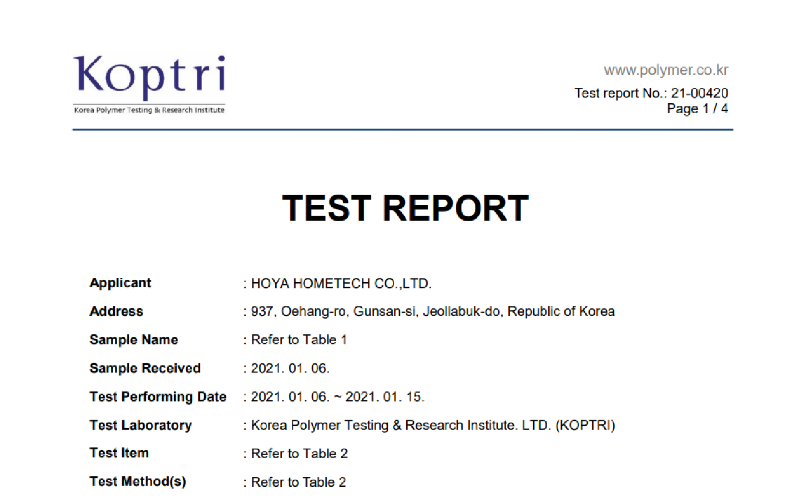The width and height of the screenshot is (799, 499).
Task: Click the Test Laboratory field label
Action: coord(140,425)
